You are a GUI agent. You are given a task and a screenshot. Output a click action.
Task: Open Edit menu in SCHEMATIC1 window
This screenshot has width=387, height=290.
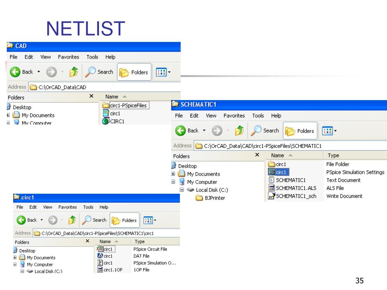point(194,116)
